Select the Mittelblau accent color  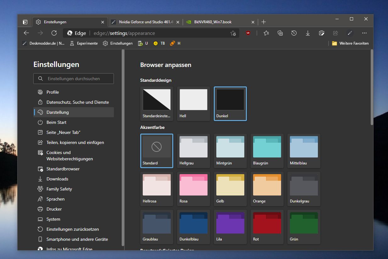point(304,151)
